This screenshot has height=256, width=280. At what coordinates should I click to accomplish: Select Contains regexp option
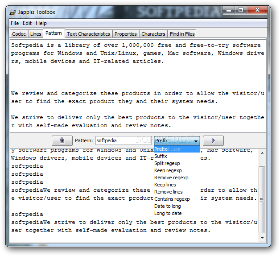point(177,199)
